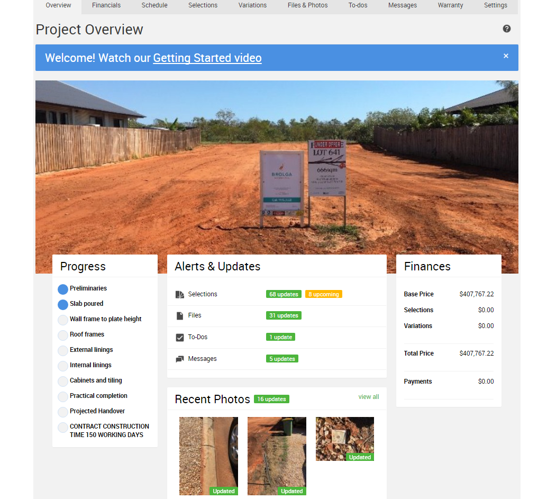Screen dimensions: 547x499
Task: Click the To-Dos checkmark icon
Action: click(179, 338)
